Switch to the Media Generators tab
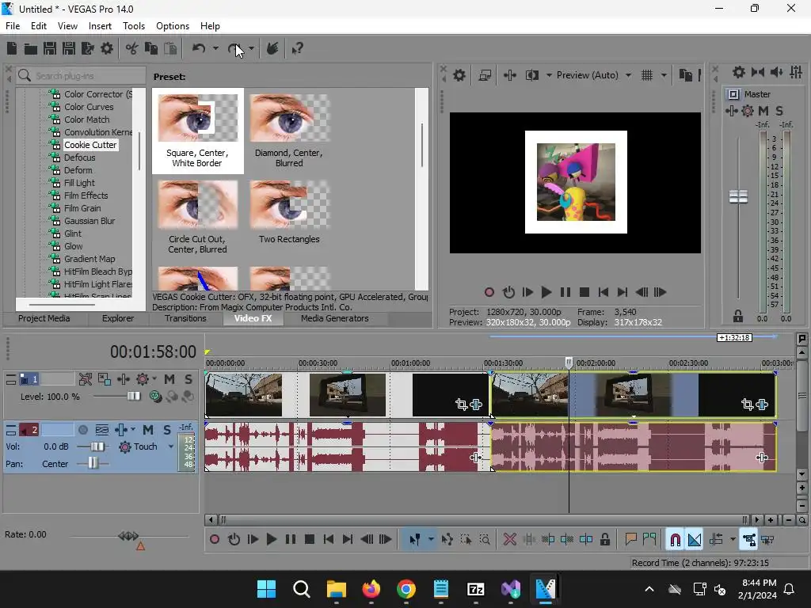Image resolution: width=811 pixels, height=608 pixels. [x=335, y=318]
